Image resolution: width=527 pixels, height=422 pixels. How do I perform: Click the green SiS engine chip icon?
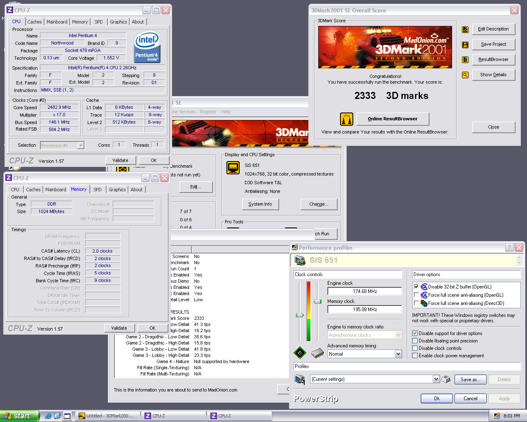click(300, 353)
